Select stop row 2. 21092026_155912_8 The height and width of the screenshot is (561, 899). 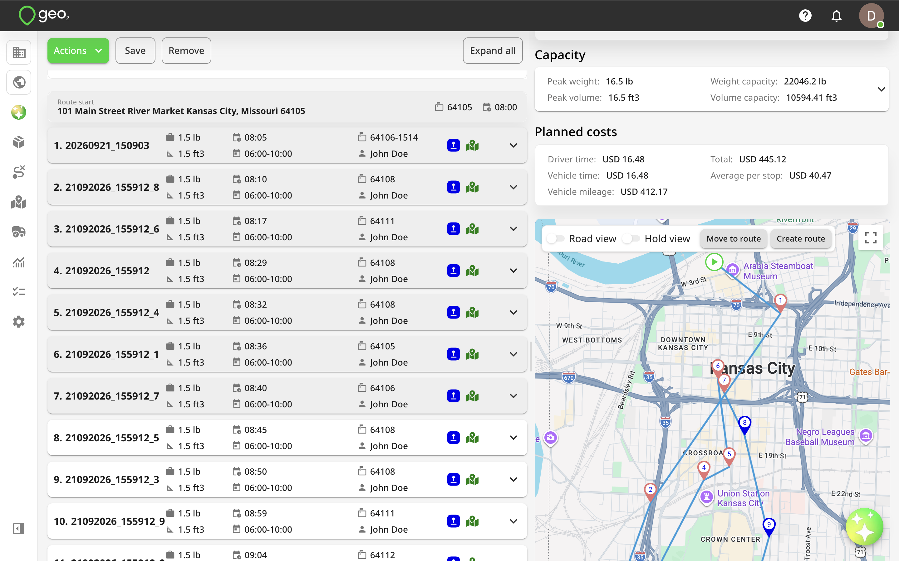pyautogui.click(x=287, y=187)
